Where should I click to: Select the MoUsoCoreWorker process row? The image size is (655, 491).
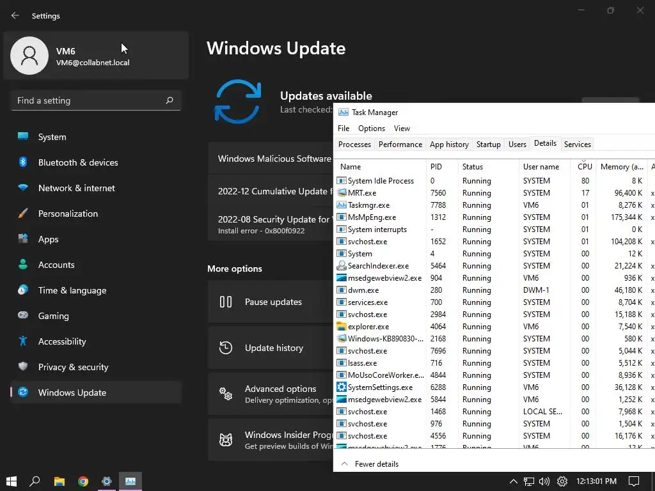click(x=495, y=375)
